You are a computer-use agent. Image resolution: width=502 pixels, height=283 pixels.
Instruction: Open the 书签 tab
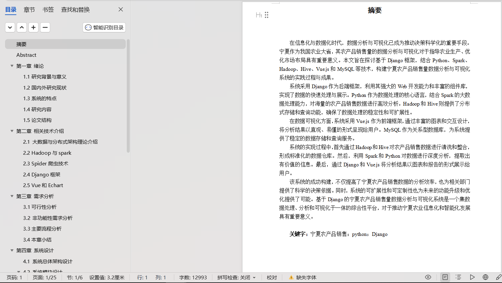click(x=48, y=9)
